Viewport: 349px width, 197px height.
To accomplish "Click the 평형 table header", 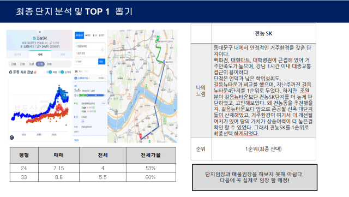I will pyautogui.click(x=24, y=155).
